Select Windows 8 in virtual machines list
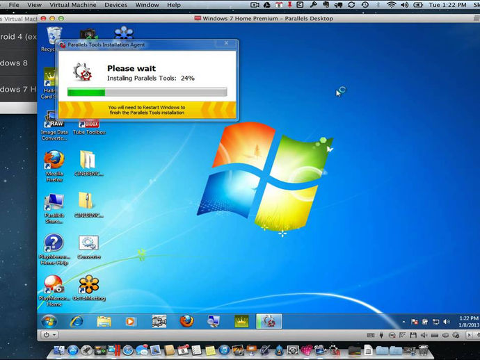480x360 pixels. tap(18, 63)
